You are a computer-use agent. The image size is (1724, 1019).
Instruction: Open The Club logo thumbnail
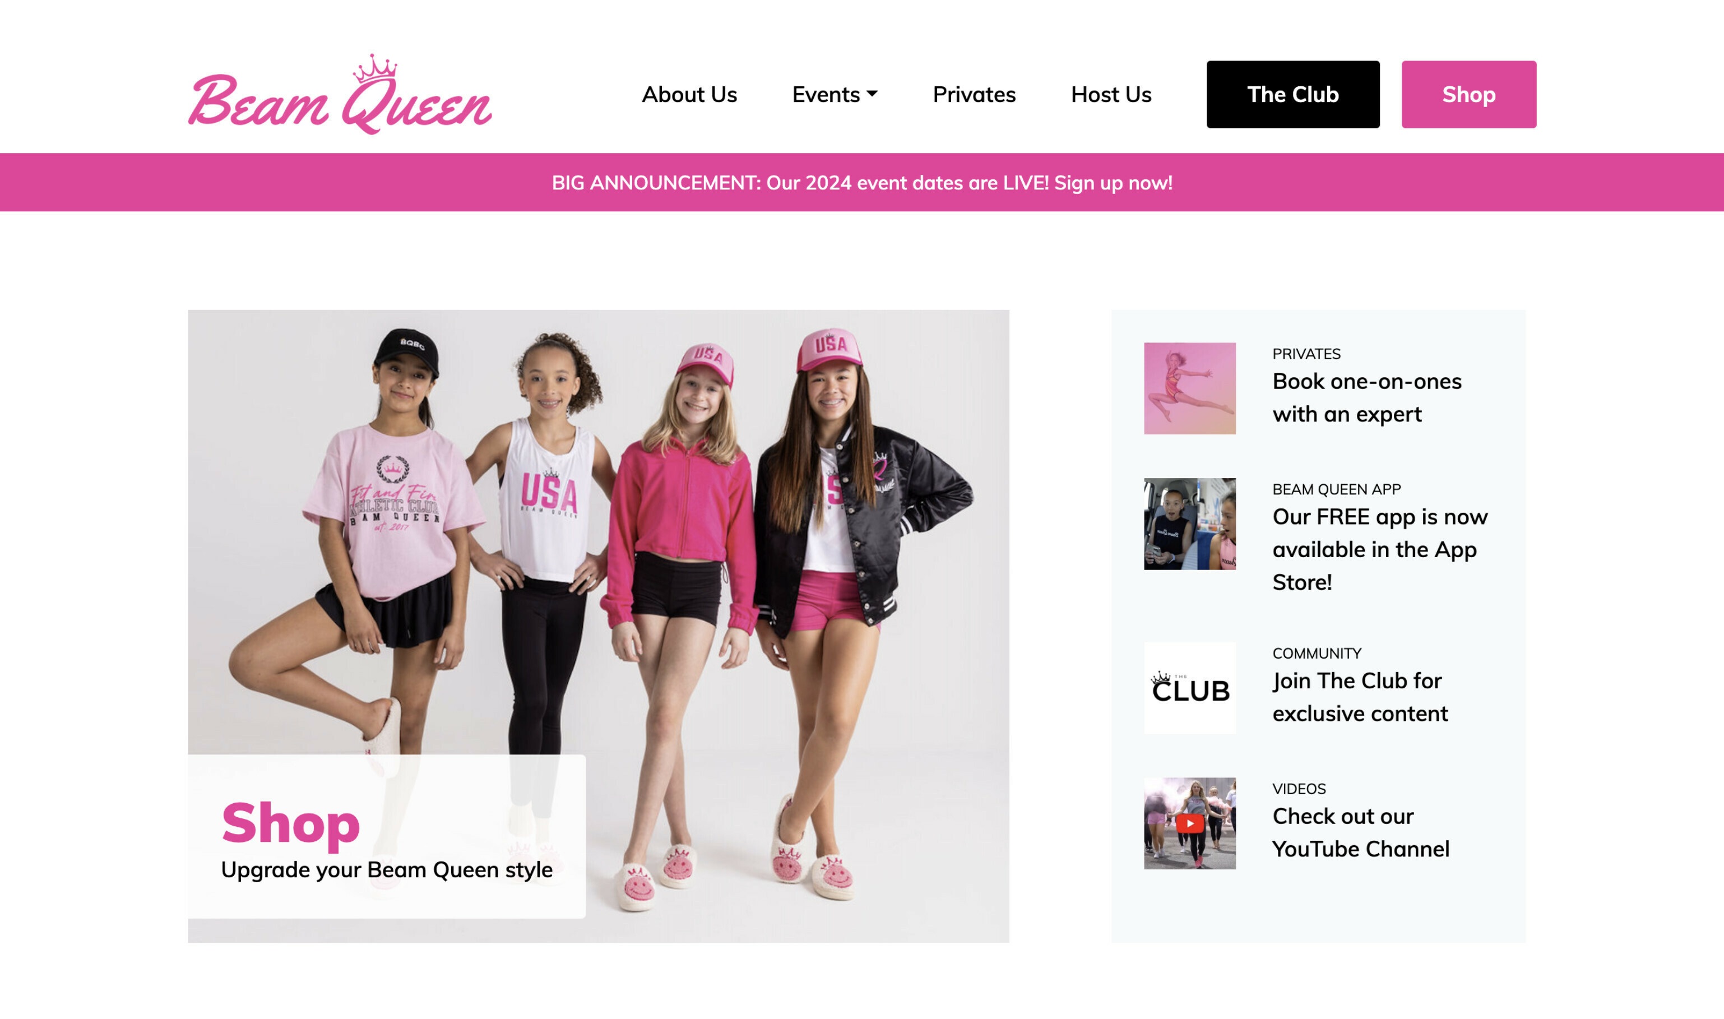coord(1189,687)
